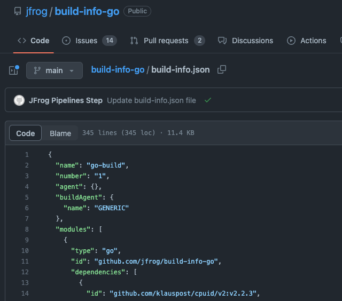Click the Code angle brackets icon
342x301 pixels.
point(22,41)
